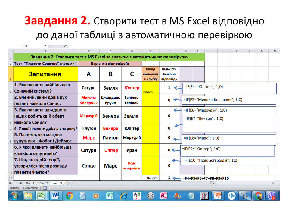Click the 'Вибір відповіді зі списку' header
This screenshot has height=217, width=289.
(x=151, y=74)
